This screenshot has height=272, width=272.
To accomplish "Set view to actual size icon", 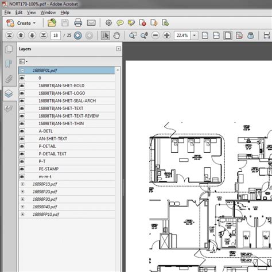I will [x=205, y=36].
